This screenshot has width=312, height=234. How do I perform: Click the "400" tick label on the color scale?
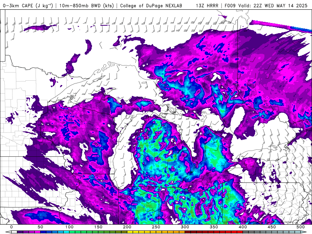click(243, 227)
